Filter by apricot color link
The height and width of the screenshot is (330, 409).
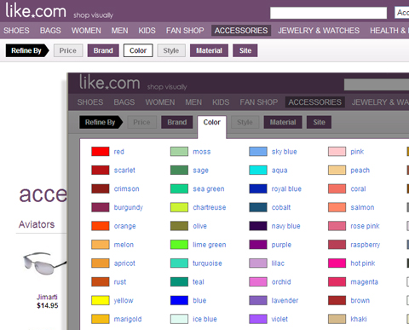click(124, 263)
